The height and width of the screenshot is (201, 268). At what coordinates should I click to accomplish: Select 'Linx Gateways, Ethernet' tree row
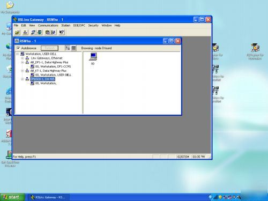(x=47, y=58)
